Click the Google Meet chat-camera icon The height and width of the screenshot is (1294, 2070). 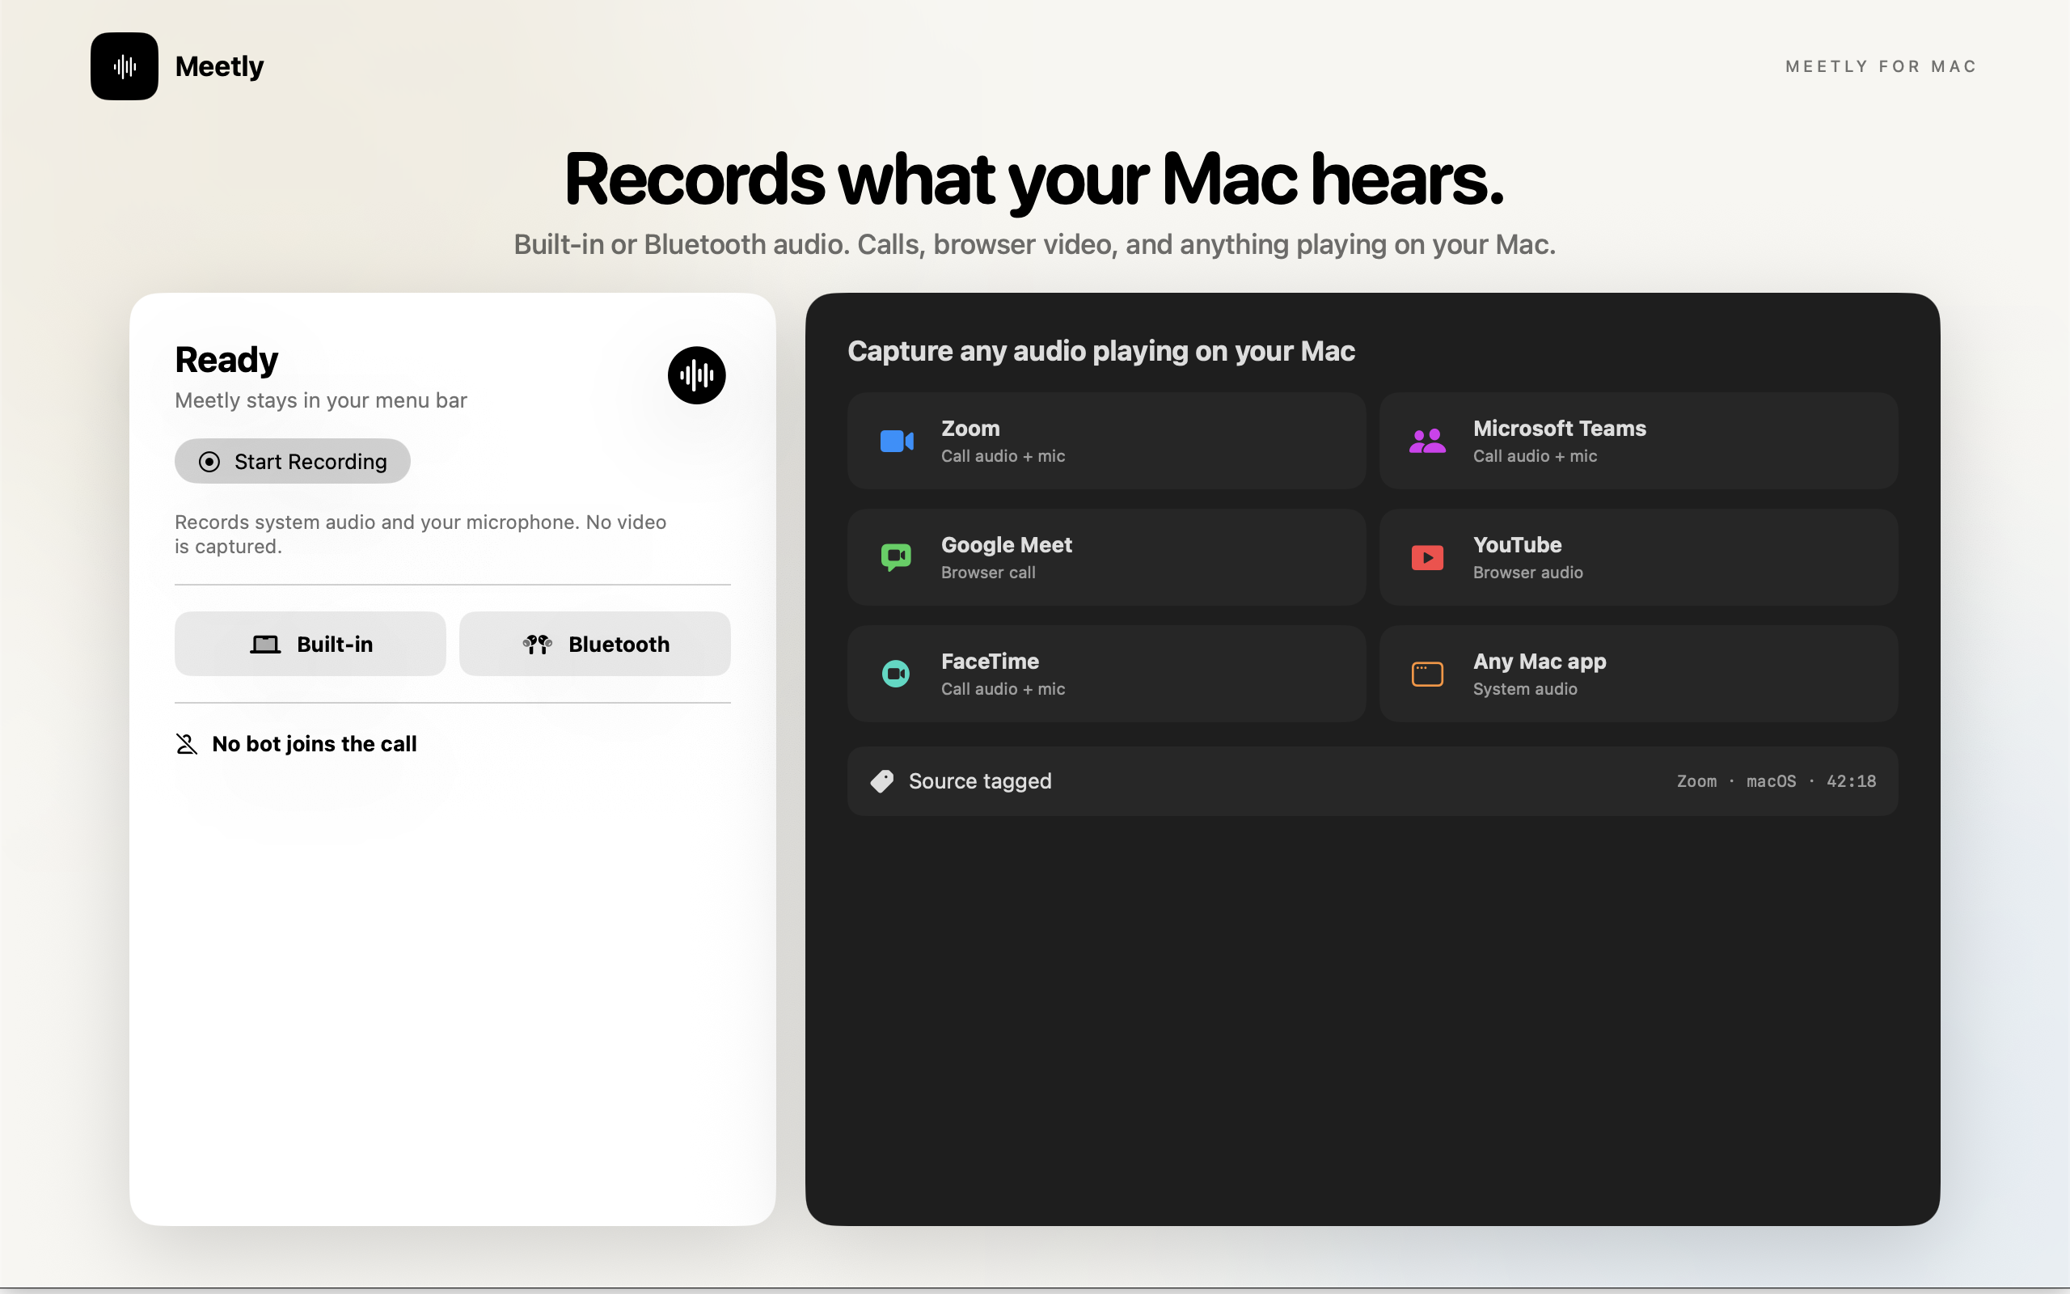[897, 558]
